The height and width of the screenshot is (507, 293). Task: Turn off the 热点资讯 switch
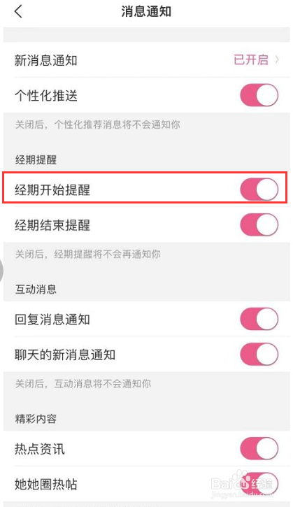[x=259, y=448]
